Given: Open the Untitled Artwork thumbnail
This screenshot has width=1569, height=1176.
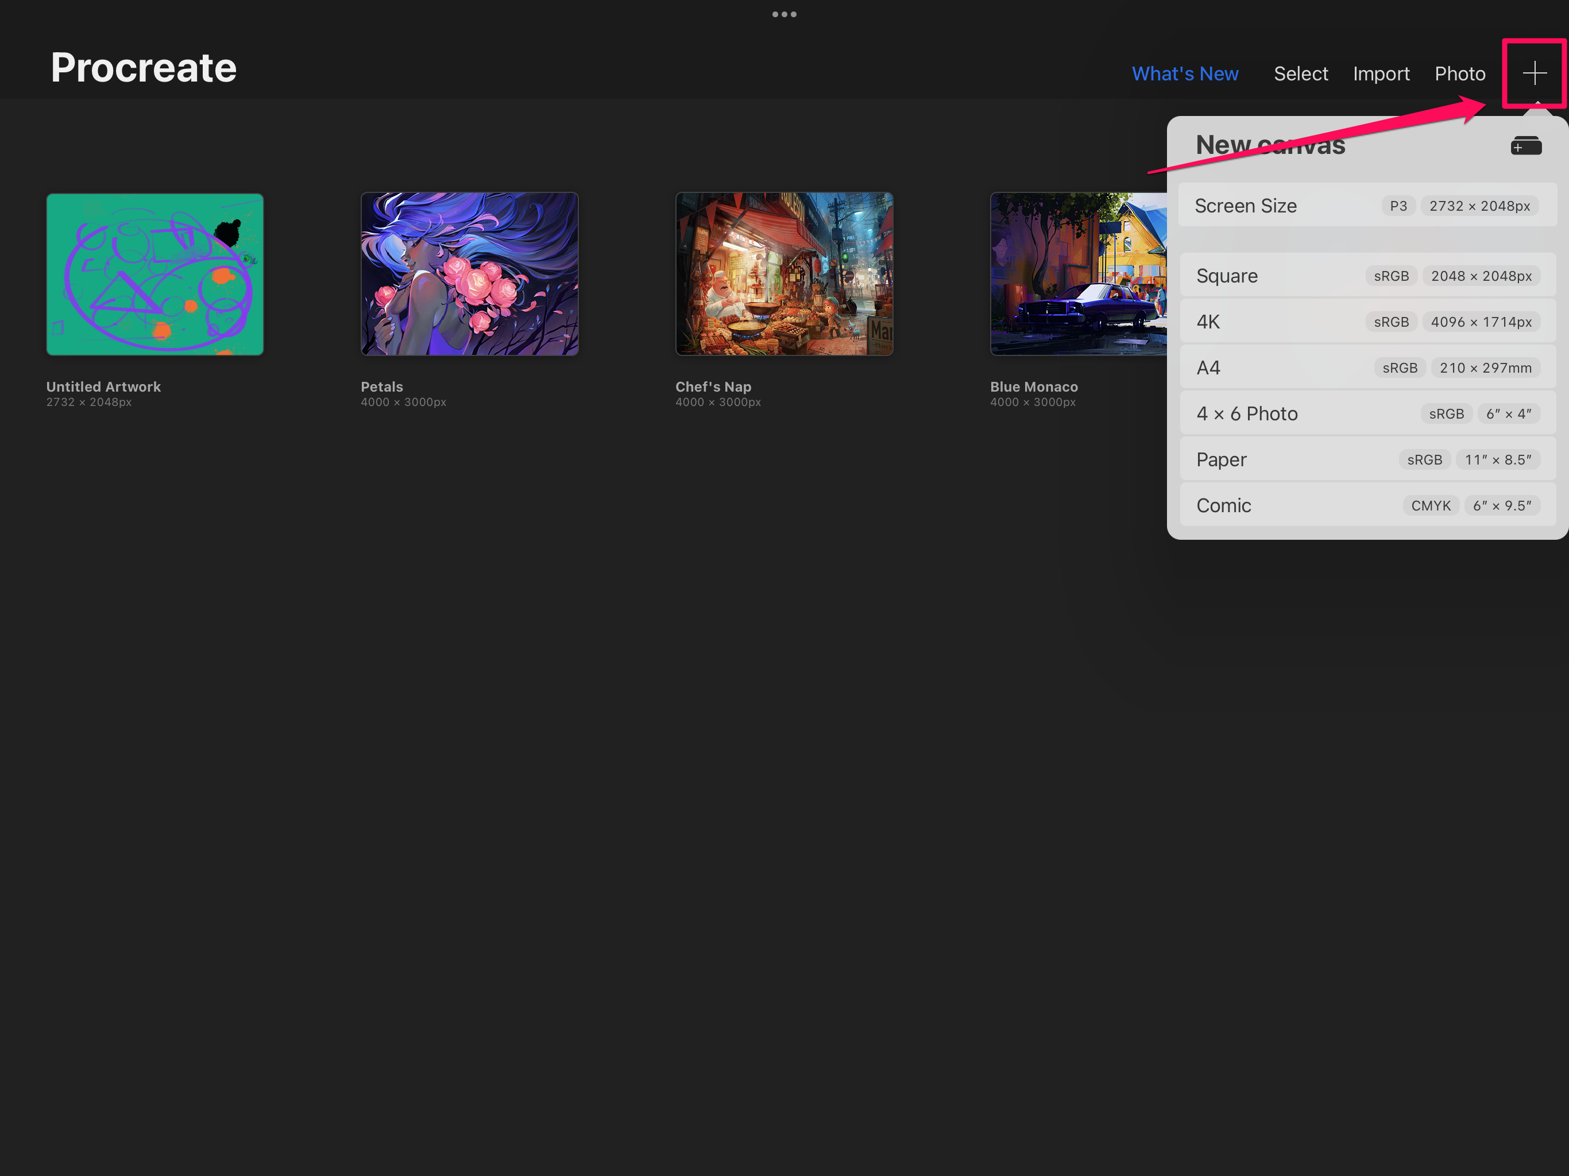Looking at the screenshot, I should [154, 274].
